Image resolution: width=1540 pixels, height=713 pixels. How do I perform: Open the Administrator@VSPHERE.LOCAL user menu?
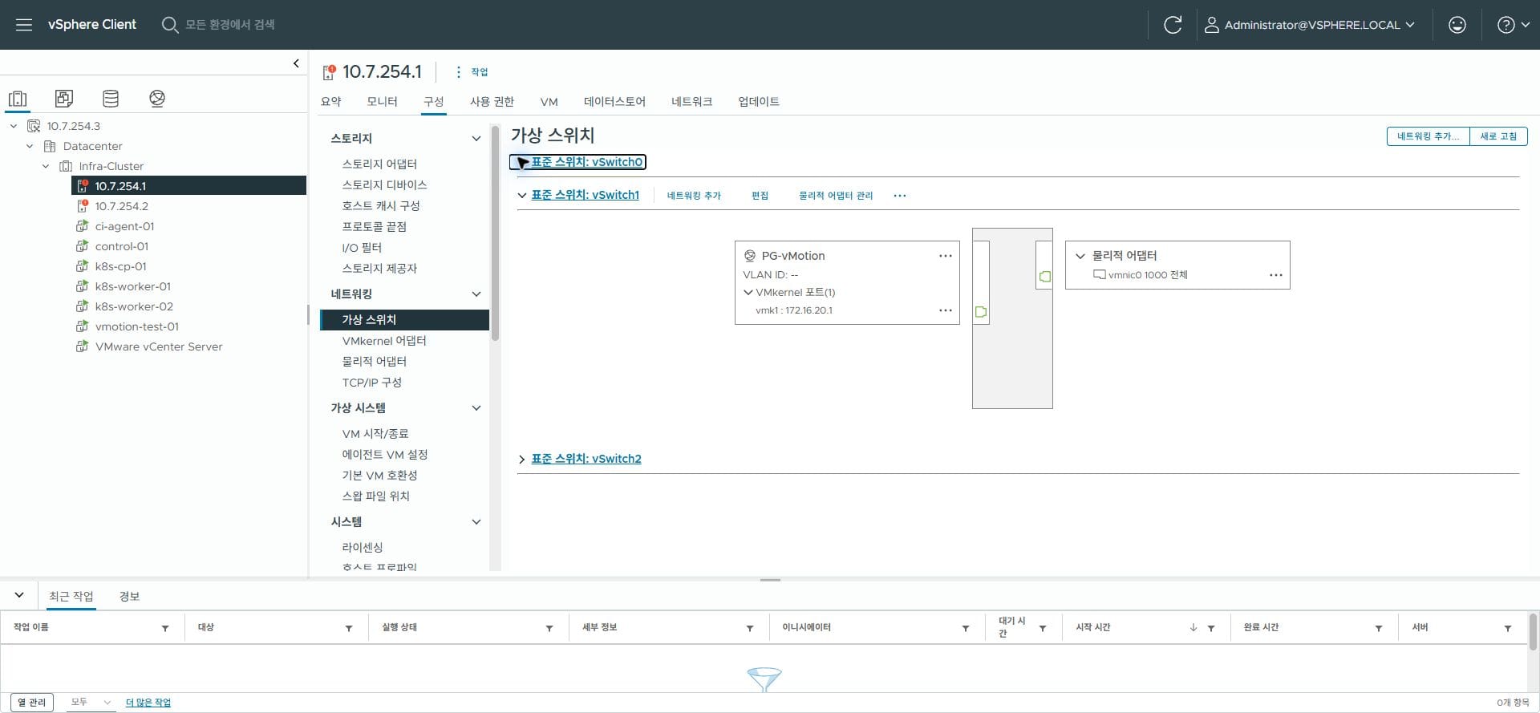click(x=1310, y=25)
